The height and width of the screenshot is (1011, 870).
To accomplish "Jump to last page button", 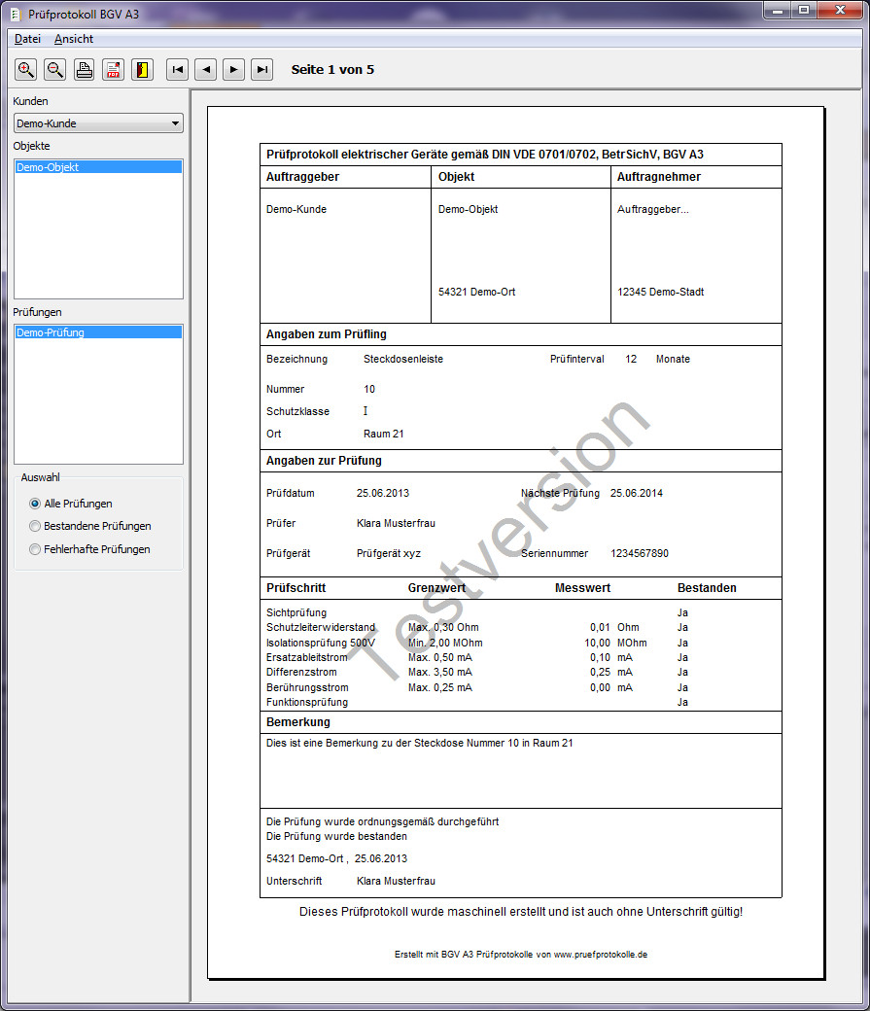I will (261, 70).
